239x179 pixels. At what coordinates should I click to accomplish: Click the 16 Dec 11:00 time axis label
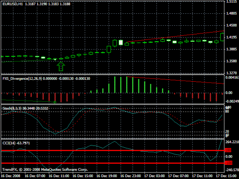point(59,176)
